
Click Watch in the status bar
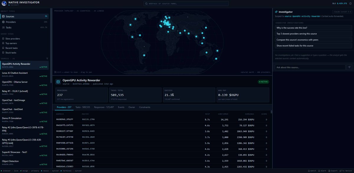click(312, 171)
